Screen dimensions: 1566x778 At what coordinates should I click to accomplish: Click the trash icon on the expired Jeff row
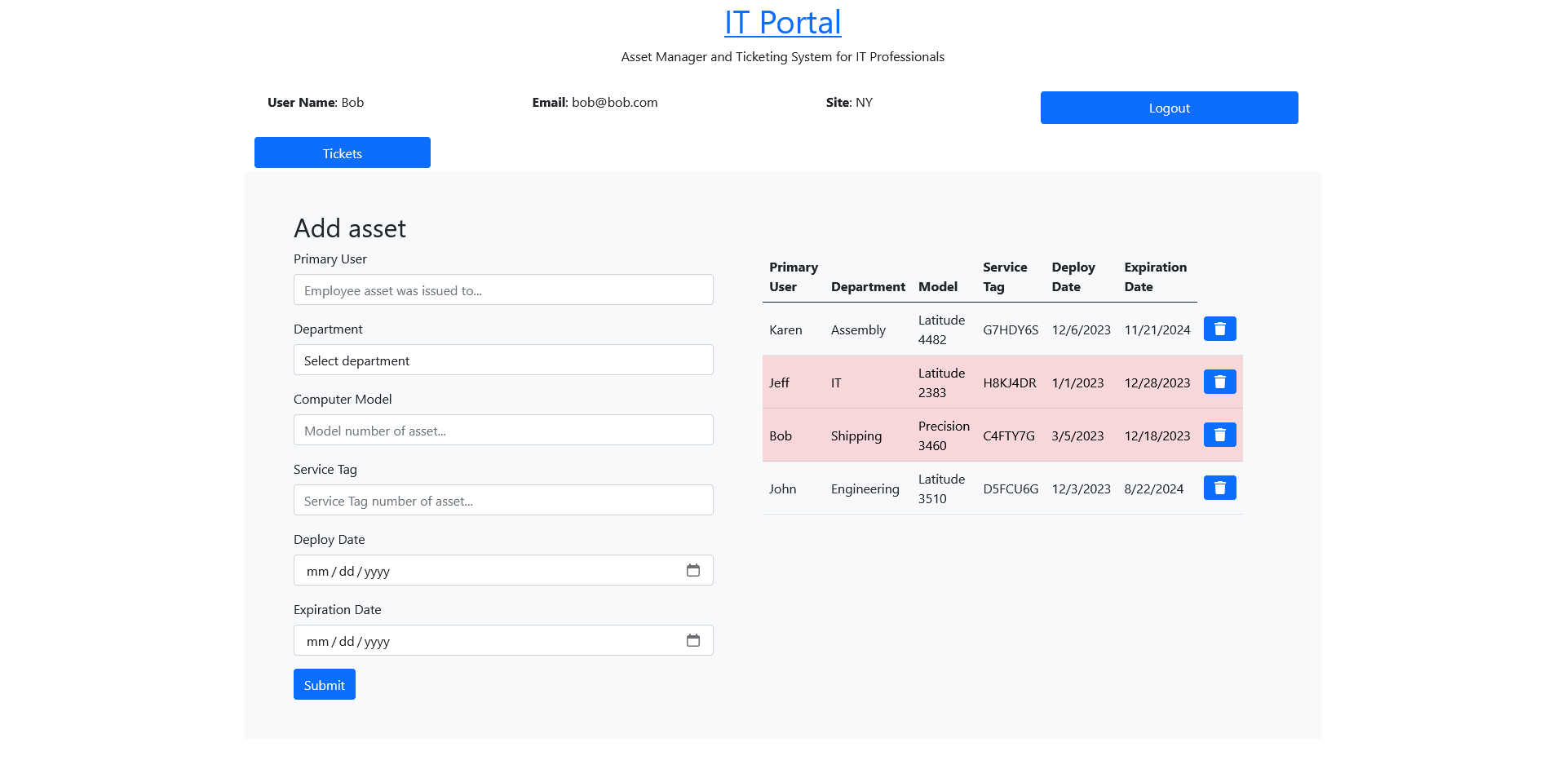[1219, 381]
